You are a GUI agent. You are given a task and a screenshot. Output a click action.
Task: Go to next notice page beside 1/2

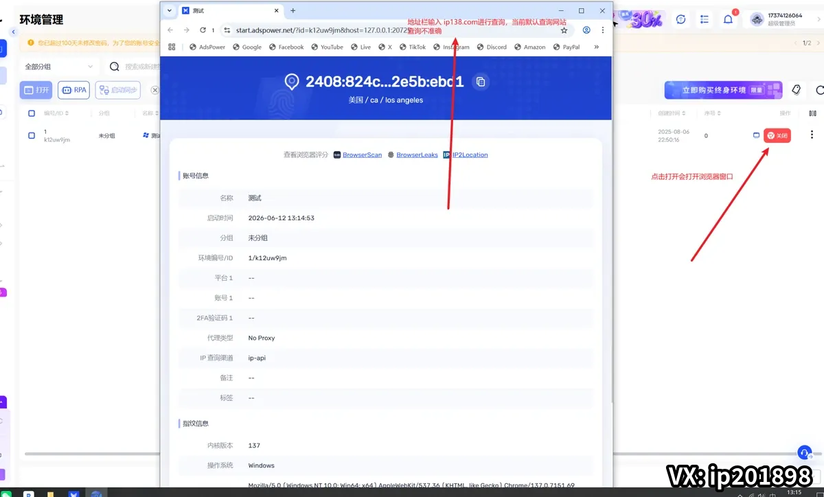[x=819, y=43]
